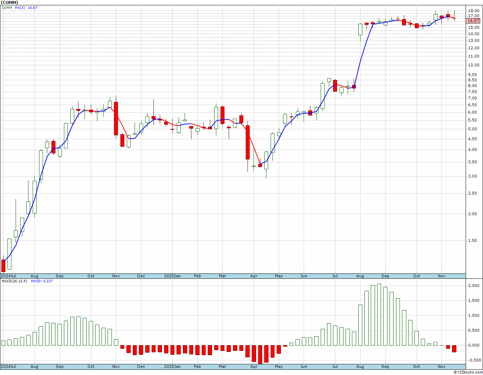Click the 10.00 price axis label

474,65
